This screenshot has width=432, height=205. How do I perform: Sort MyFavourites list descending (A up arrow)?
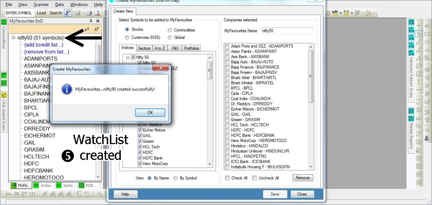tap(97, 29)
